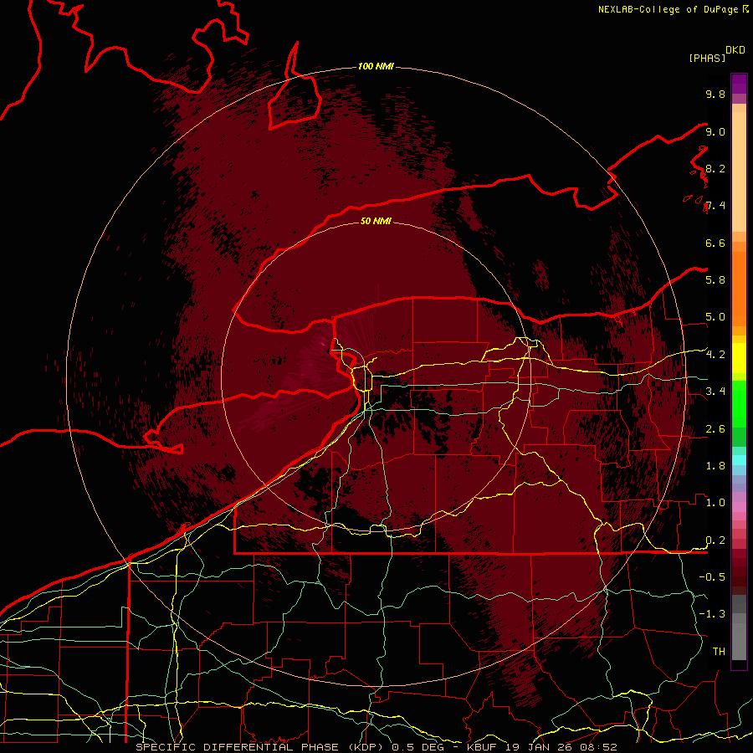Click the TH label on the color scale
Viewport: 753px width, 753px height.
coord(719,652)
